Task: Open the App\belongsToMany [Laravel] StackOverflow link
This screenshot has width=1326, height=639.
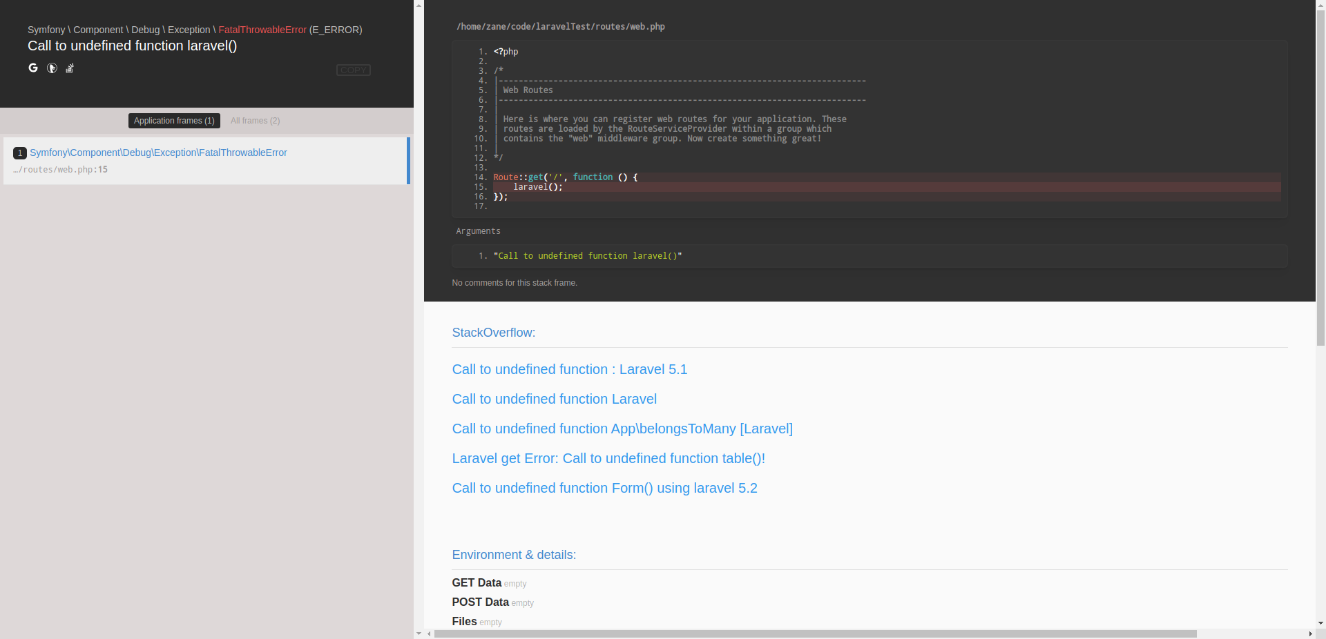Action: tap(622, 429)
